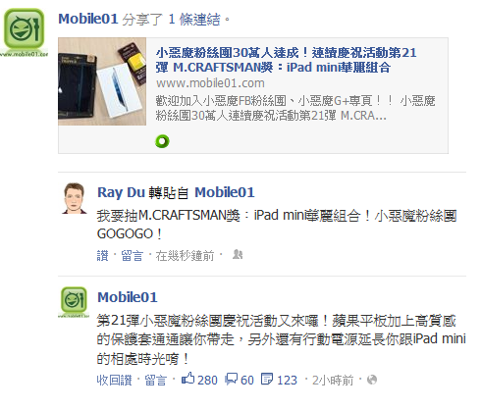Click the thumbs-up like count icon
481x410 pixels.
188,379
